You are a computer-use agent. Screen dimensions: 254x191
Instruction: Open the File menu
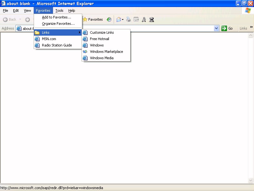click(5, 11)
